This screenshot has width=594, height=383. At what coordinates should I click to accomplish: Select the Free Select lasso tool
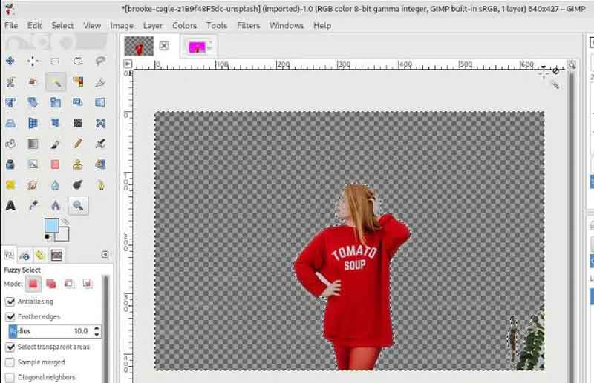click(x=100, y=61)
